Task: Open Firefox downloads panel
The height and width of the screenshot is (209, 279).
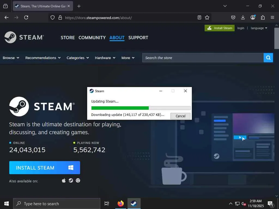Action: [x=243, y=17]
